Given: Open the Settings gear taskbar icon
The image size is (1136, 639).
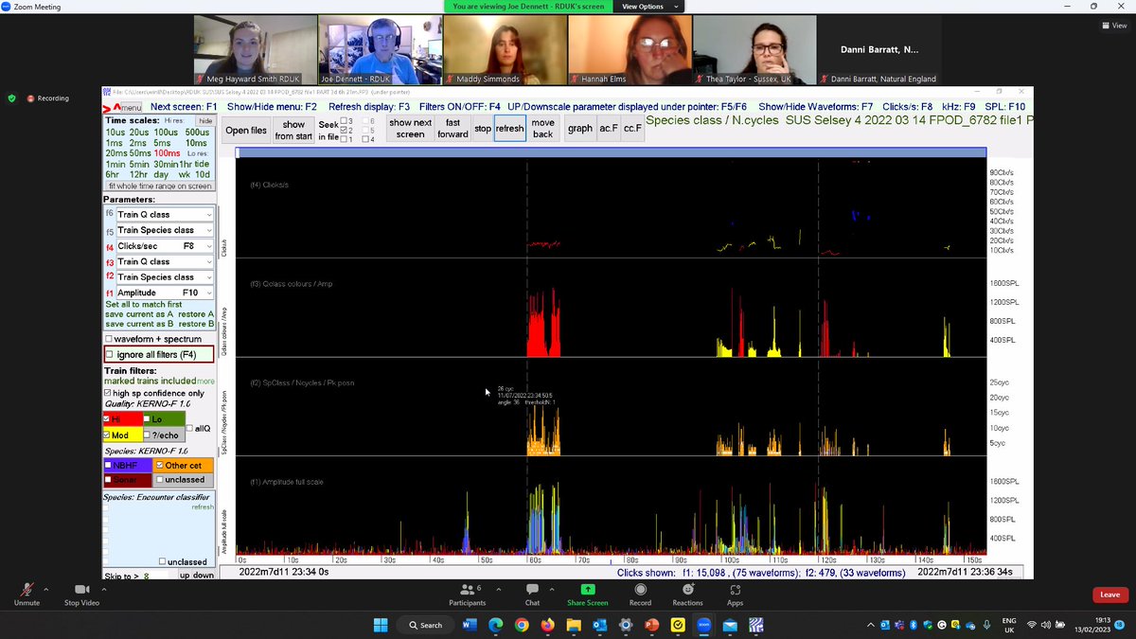Looking at the screenshot, I should tap(626, 625).
